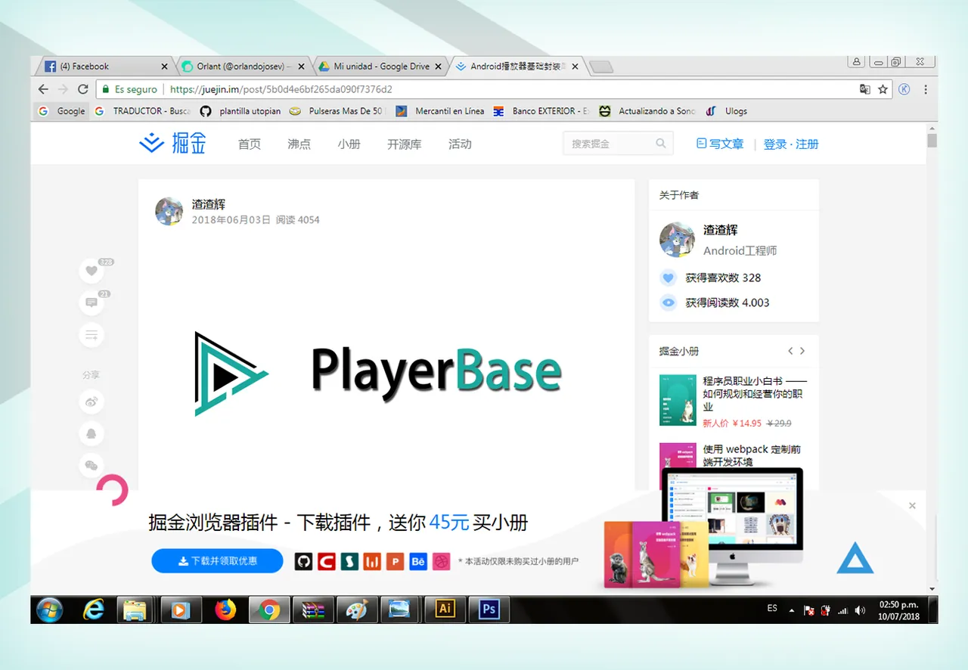Click the 注册 register link
Image resolution: width=968 pixels, height=670 pixels.
click(807, 144)
